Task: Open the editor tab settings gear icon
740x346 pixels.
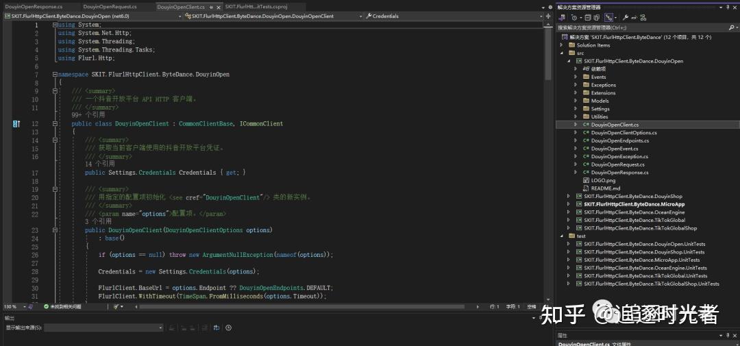Action: tap(550, 7)
